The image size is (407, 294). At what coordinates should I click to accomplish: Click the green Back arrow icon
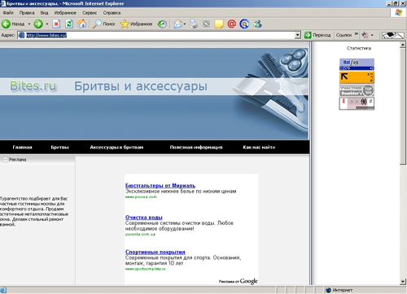click(x=6, y=24)
